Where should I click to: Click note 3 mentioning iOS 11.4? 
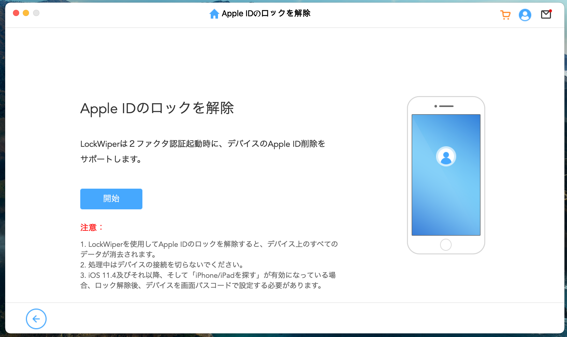point(208,280)
